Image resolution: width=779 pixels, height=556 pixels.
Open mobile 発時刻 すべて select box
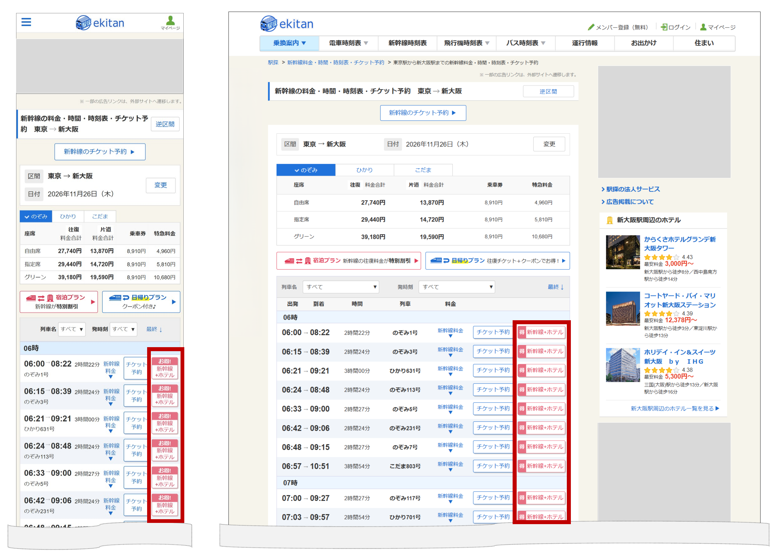pyautogui.click(x=123, y=329)
